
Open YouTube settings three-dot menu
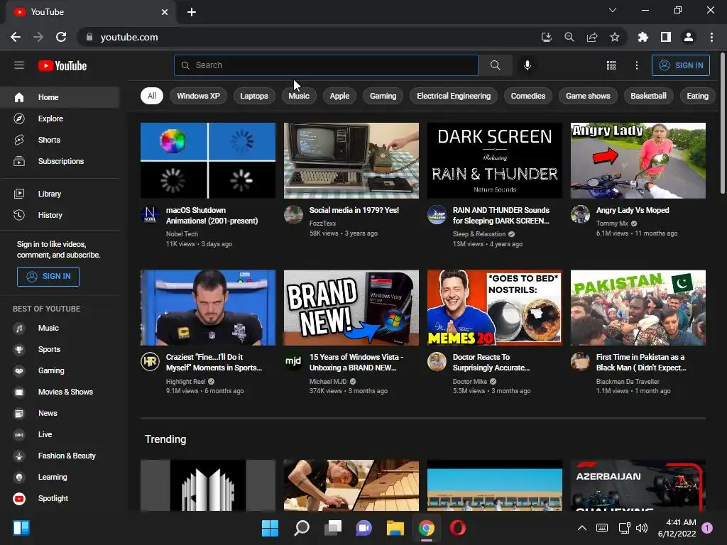coord(637,65)
